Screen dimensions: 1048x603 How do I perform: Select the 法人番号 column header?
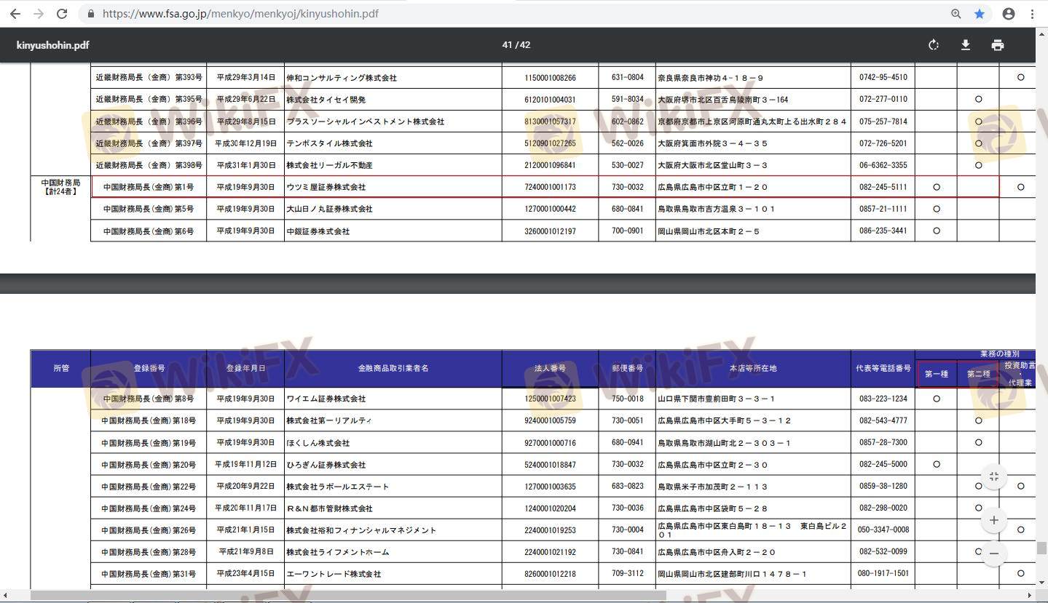click(550, 368)
